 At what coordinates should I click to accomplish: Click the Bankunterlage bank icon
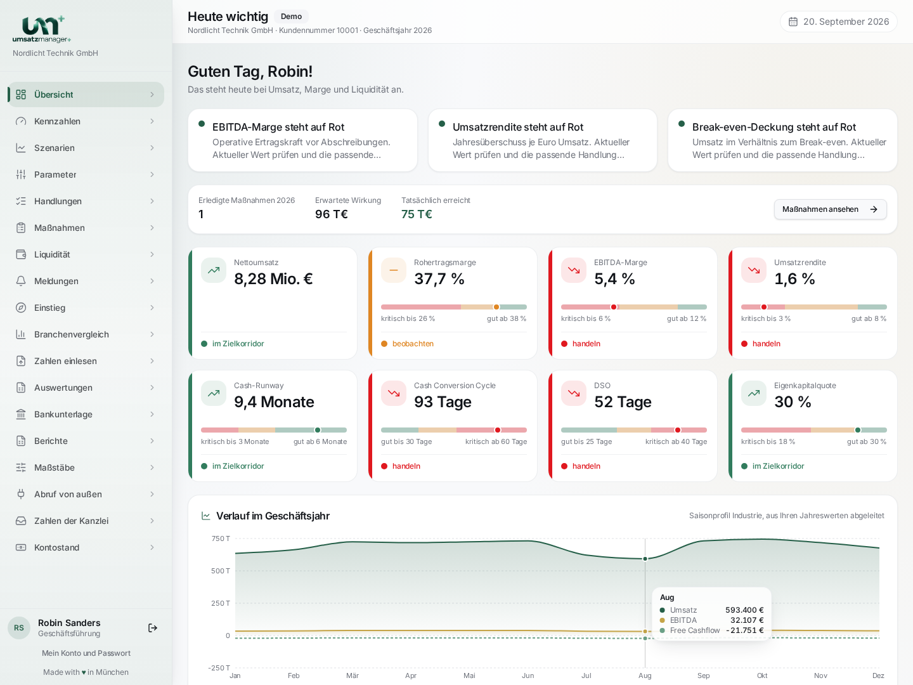click(21, 414)
